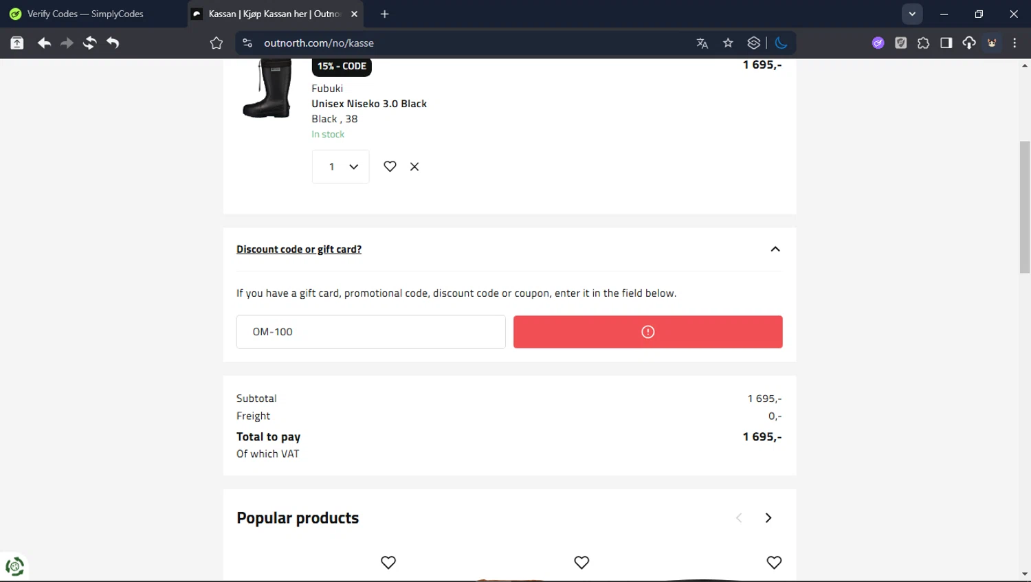Click the Of which VAT label
The image size is (1031, 582).
[x=268, y=454]
